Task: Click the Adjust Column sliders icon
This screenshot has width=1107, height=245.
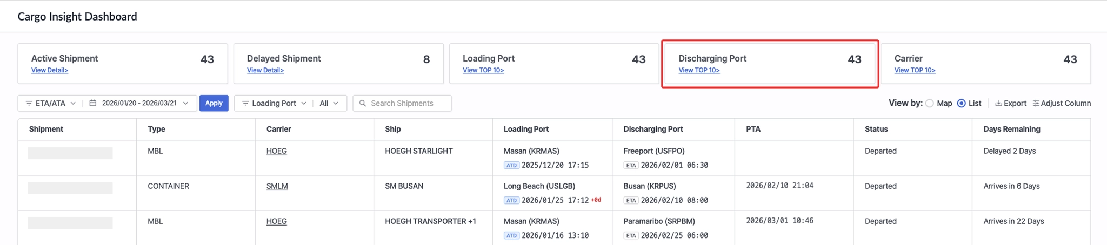Action: coord(1036,103)
